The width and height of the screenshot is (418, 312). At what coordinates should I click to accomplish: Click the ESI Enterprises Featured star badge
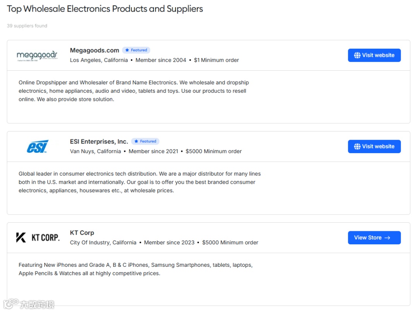[x=145, y=142]
